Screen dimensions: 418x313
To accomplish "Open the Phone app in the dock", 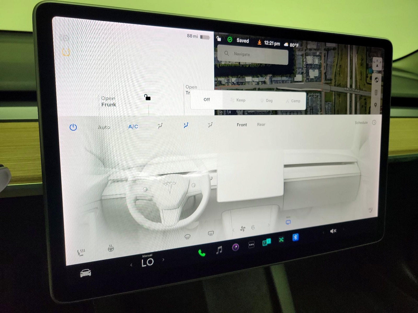I will 202,253.
